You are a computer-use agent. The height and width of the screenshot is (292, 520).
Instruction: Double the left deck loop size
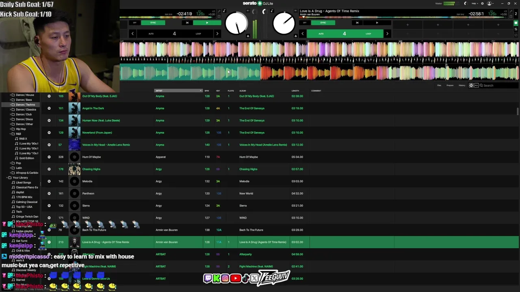[217, 34]
